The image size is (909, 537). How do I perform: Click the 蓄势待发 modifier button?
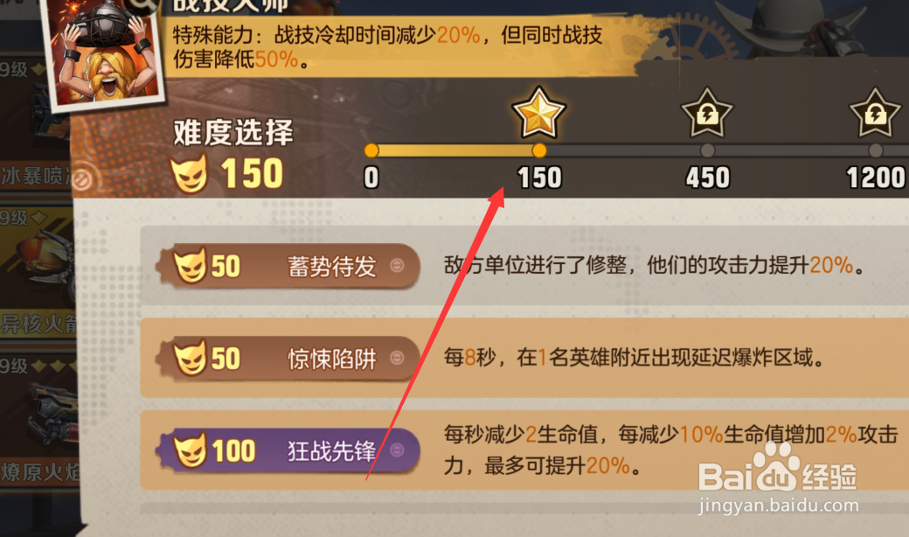[x=288, y=266]
